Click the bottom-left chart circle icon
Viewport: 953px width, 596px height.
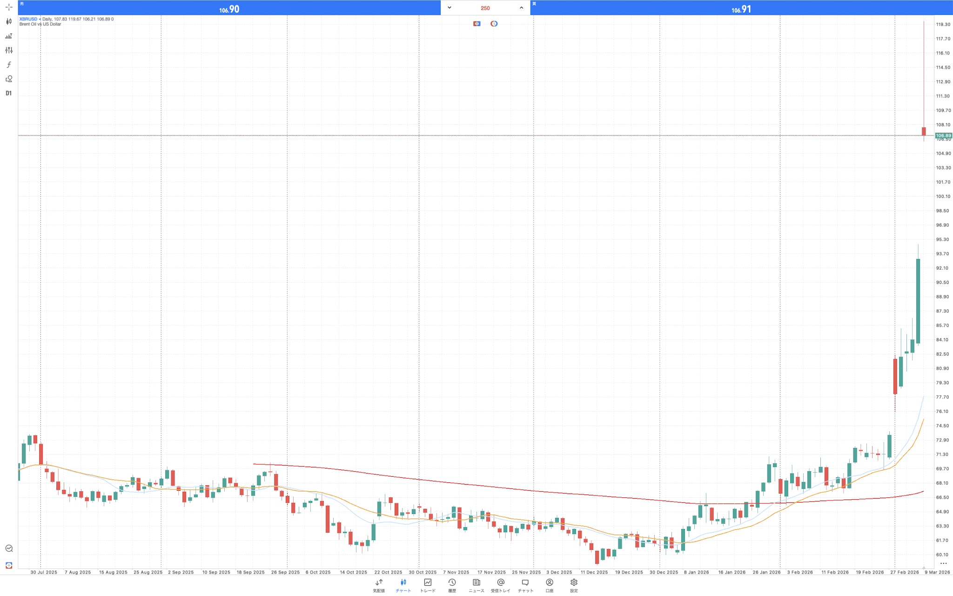pos(9,549)
